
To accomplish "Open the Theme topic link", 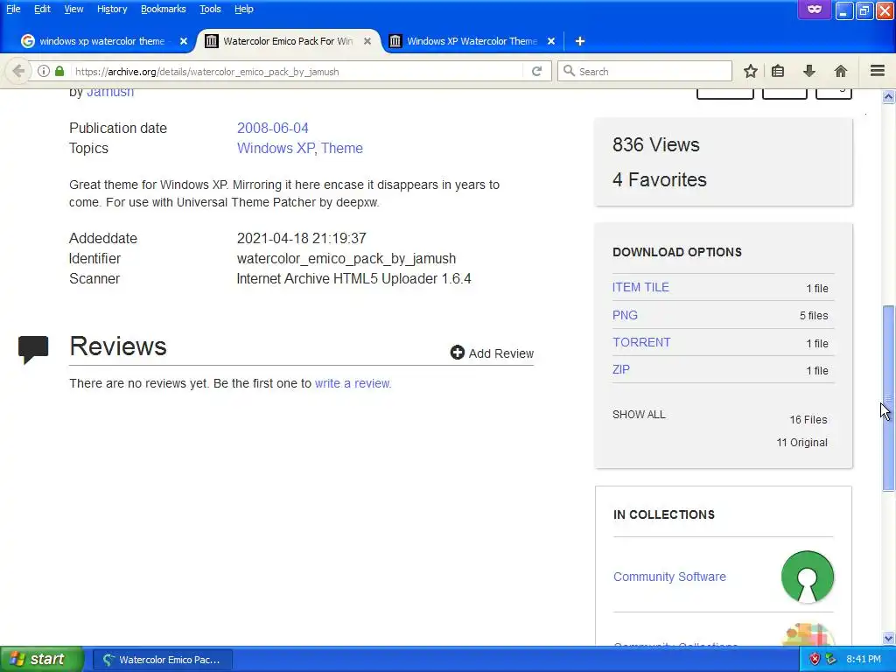I will [x=342, y=148].
